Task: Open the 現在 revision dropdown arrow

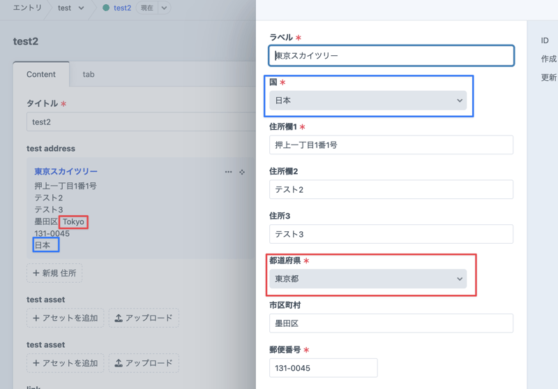Action: coord(164,8)
